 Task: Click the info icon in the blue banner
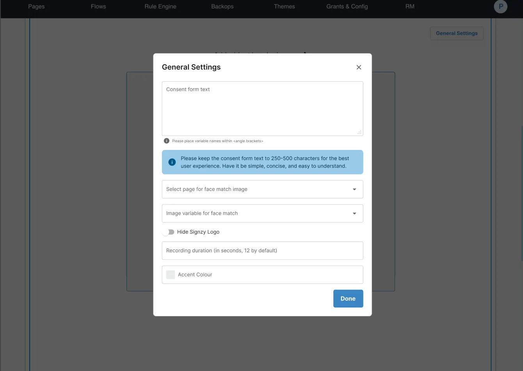click(172, 162)
